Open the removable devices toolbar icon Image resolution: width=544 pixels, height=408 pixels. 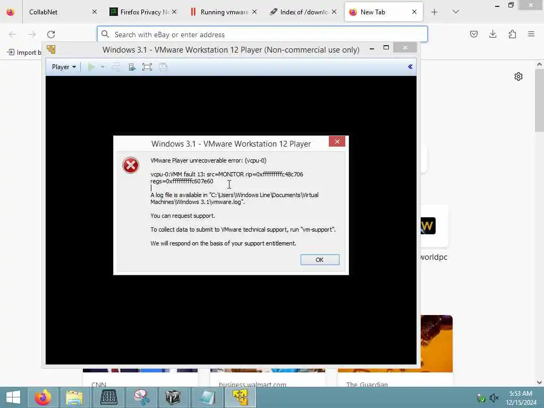[132, 67]
